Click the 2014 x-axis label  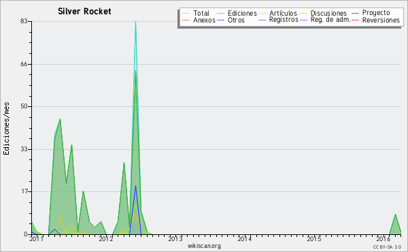coord(244,238)
